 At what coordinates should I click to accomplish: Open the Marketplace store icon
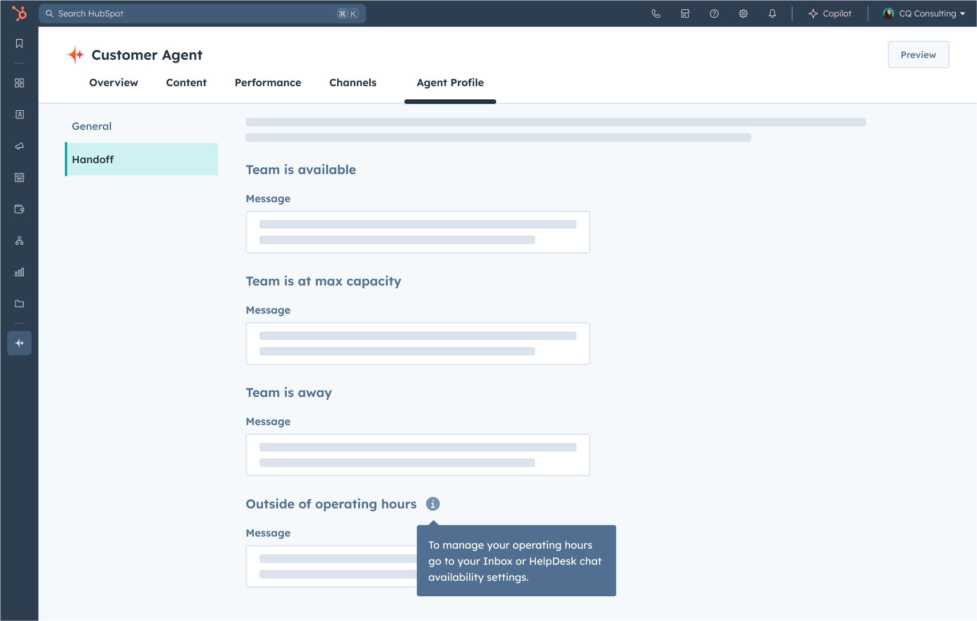tap(685, 14)
